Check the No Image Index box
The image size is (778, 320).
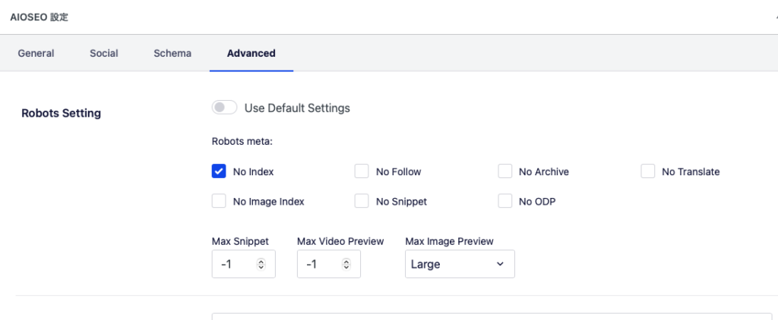[219, 201]
